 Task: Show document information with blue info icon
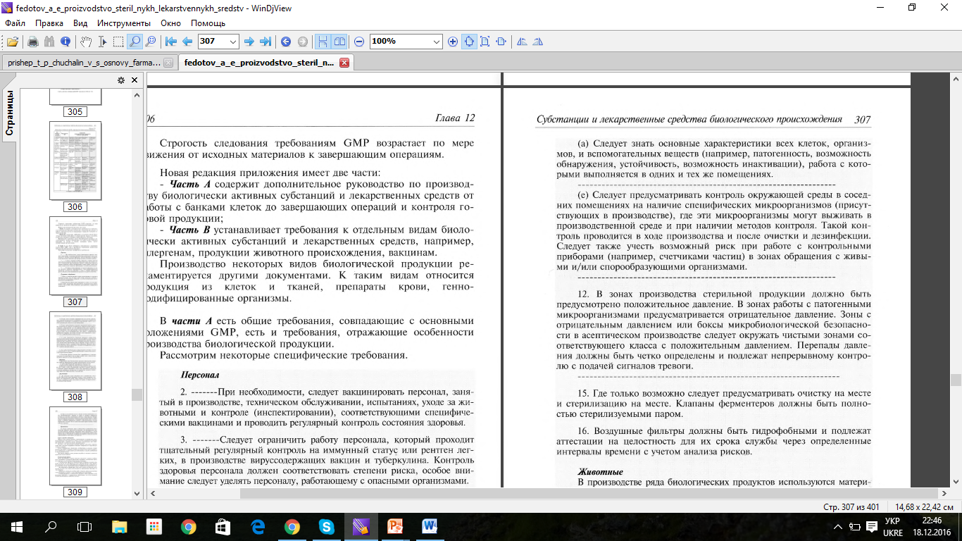click(x=65, y=41)
